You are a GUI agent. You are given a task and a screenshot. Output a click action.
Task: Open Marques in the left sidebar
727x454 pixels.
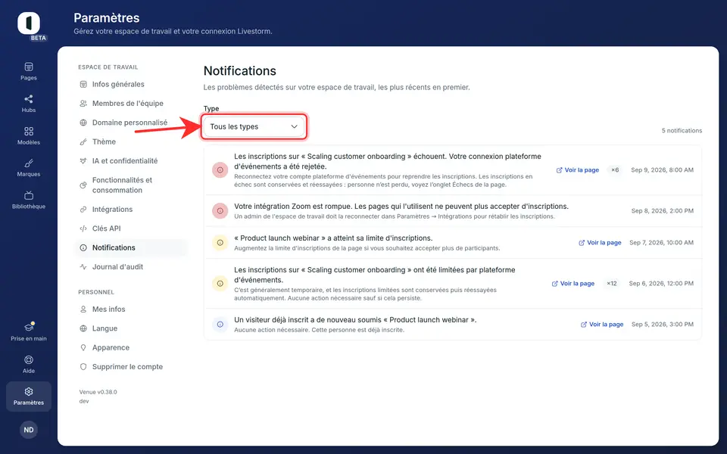click(x=29, y=168)
